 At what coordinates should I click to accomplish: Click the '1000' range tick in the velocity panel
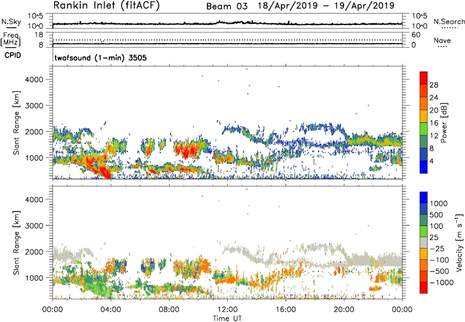(34, 278)
